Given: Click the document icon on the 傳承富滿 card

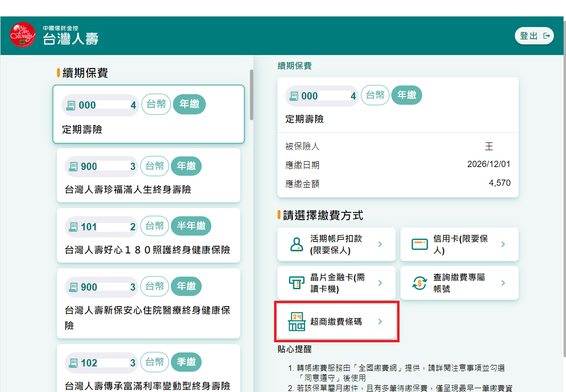Looking at the screenshot, I should click(x=73, y=363).
